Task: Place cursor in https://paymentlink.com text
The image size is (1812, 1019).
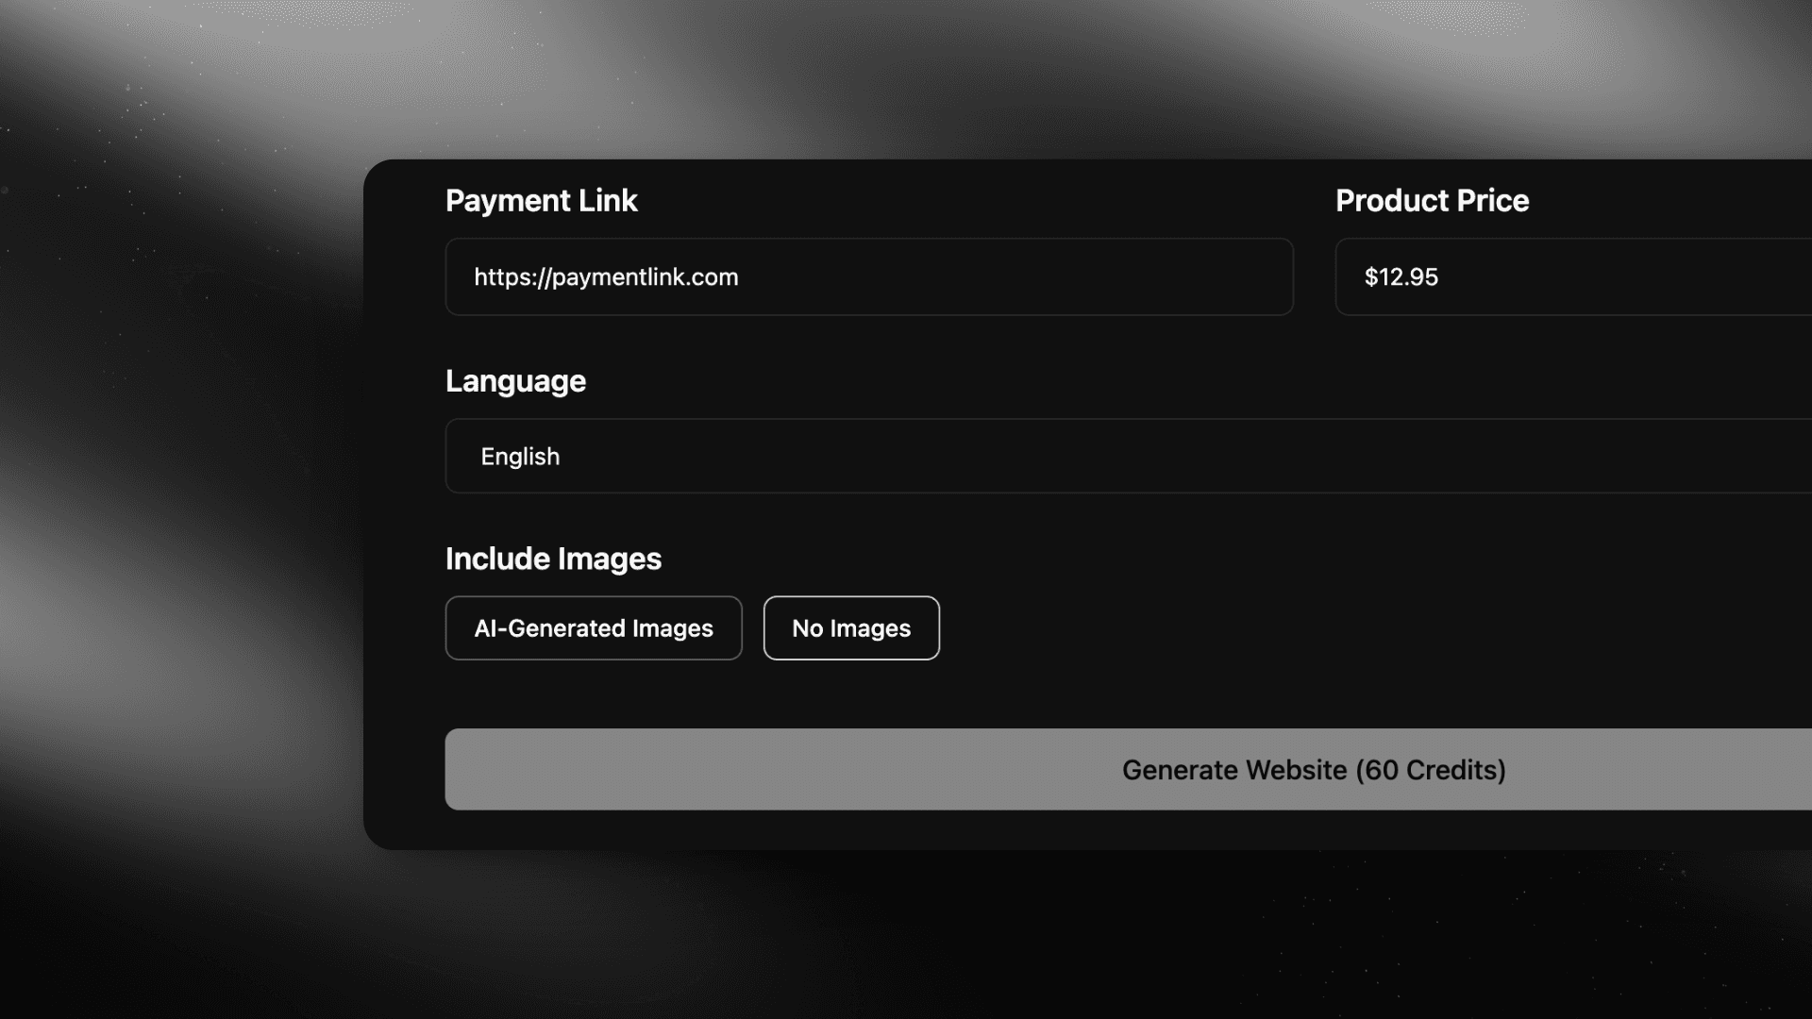Action: point(606,277)
